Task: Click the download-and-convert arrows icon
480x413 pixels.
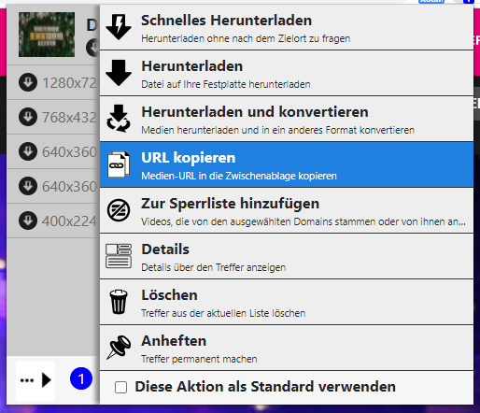Action: [119, 119]
